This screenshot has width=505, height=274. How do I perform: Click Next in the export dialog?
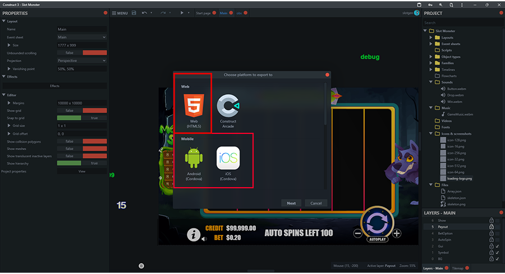click(291, 203)
